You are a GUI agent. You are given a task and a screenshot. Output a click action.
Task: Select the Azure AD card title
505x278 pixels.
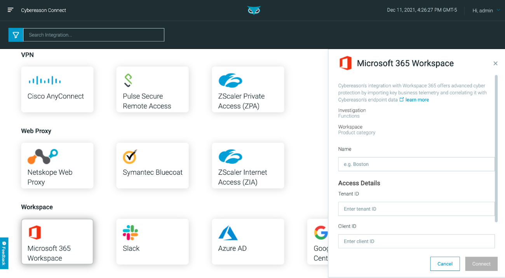pos(232,248)
